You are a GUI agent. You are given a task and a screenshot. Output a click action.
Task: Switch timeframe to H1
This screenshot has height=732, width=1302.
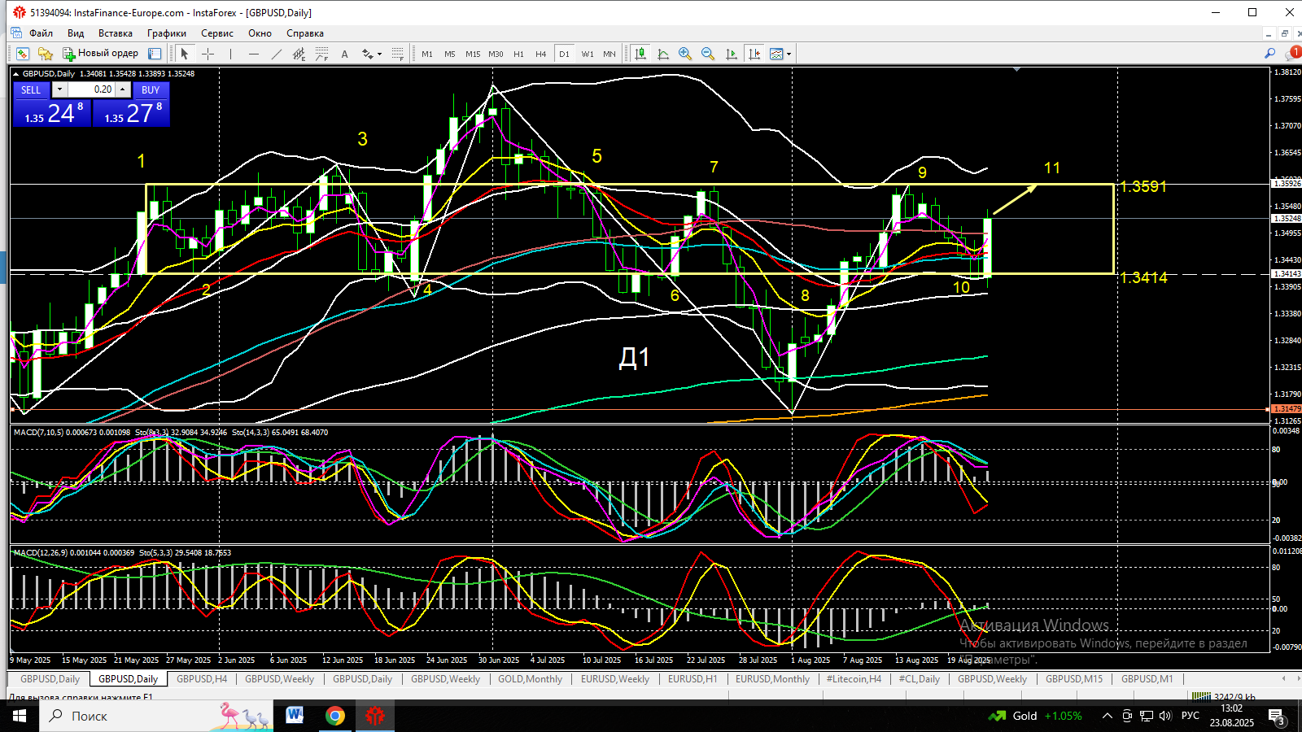pyautogui.click(x=518, y=54)
